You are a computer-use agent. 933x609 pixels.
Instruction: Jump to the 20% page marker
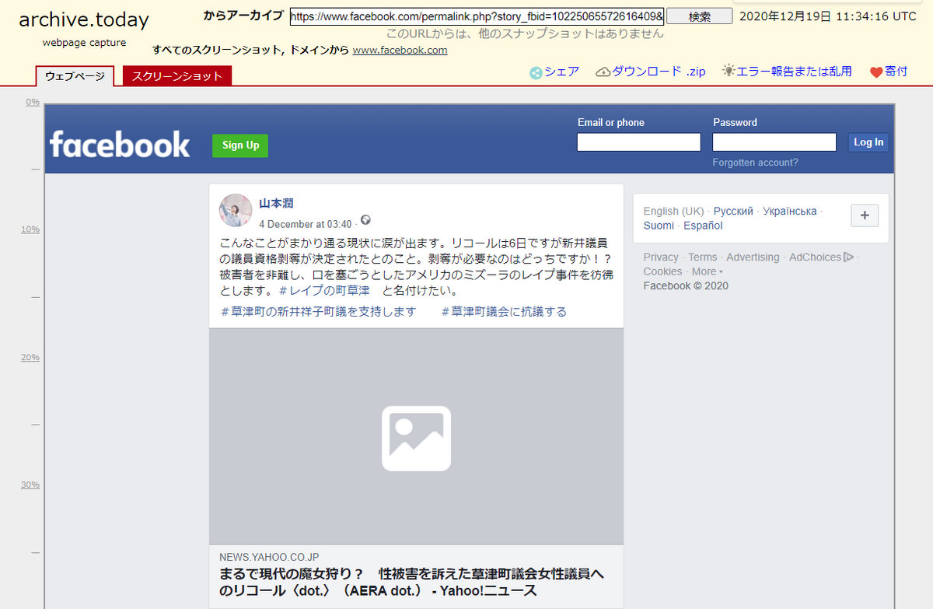tap(30, 358)
